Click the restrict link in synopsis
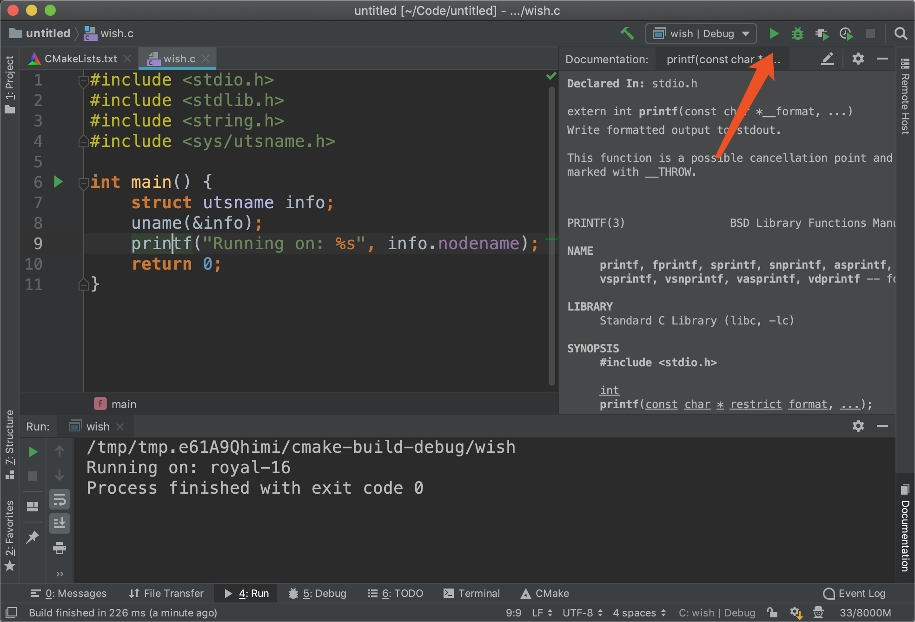The width and height of the screenshot is (915, 622). [756, 404]
